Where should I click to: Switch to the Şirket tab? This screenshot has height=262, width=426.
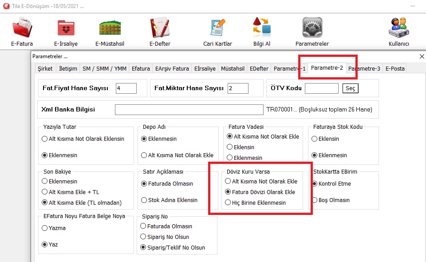point(45,69)
